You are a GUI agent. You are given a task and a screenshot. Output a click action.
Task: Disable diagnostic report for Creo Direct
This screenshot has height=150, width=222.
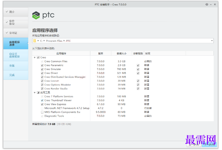point(138,73)
